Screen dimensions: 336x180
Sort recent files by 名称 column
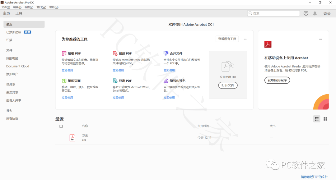(x=85, y=126)
